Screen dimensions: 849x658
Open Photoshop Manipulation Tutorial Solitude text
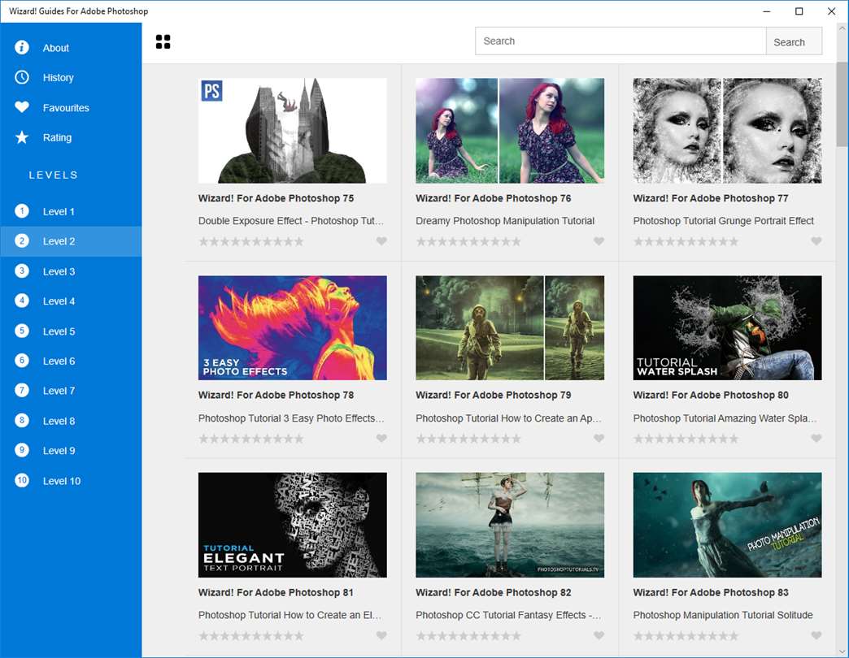(723, 615)
